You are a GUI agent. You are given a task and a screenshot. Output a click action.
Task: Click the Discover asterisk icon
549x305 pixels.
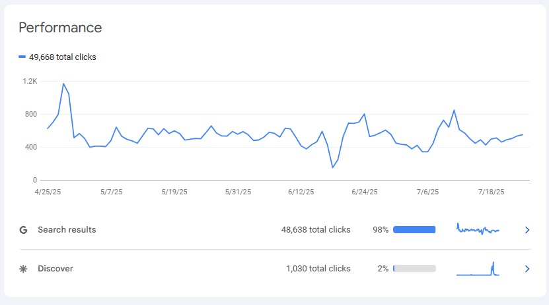pos(23,269)
